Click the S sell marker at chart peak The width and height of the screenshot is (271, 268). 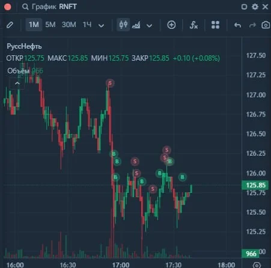[110, 83]
